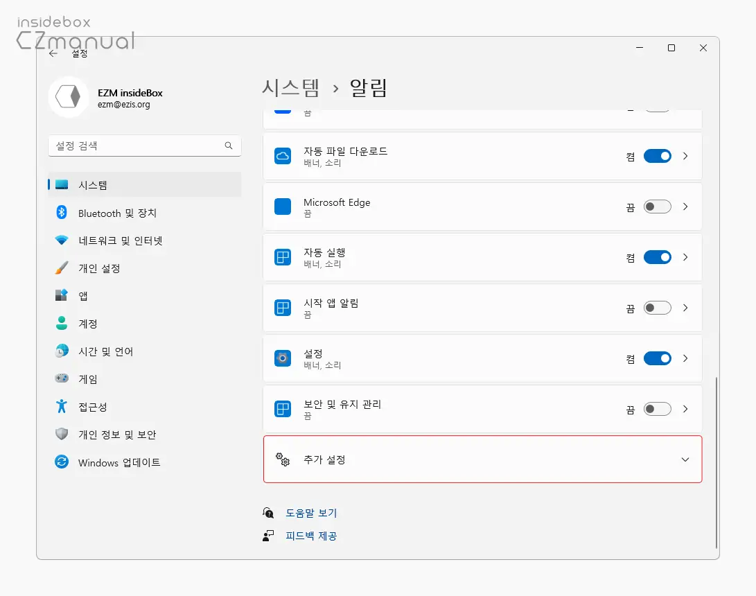Turn off 자동 파일 다운로드 notifications toggle
Image resolution: width=756 pixels, height=596 pixels.
point(657,156)
